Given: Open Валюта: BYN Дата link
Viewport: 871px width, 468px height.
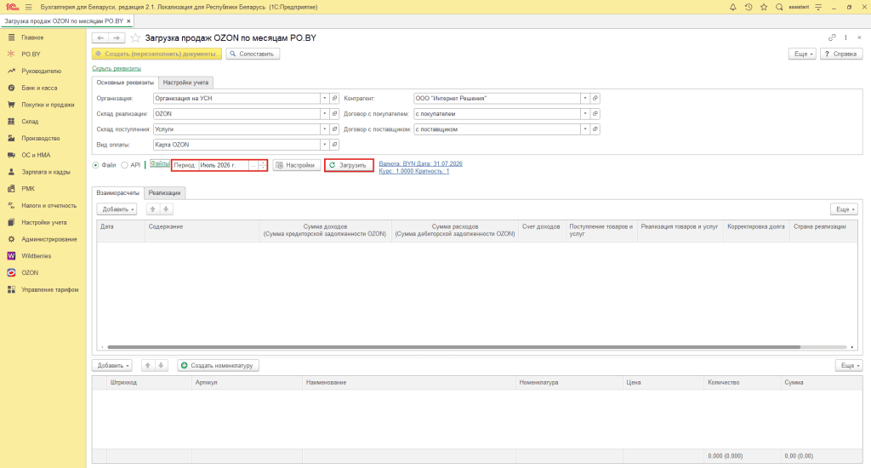Looking at the screenshot, I should [x=420, y=163].
